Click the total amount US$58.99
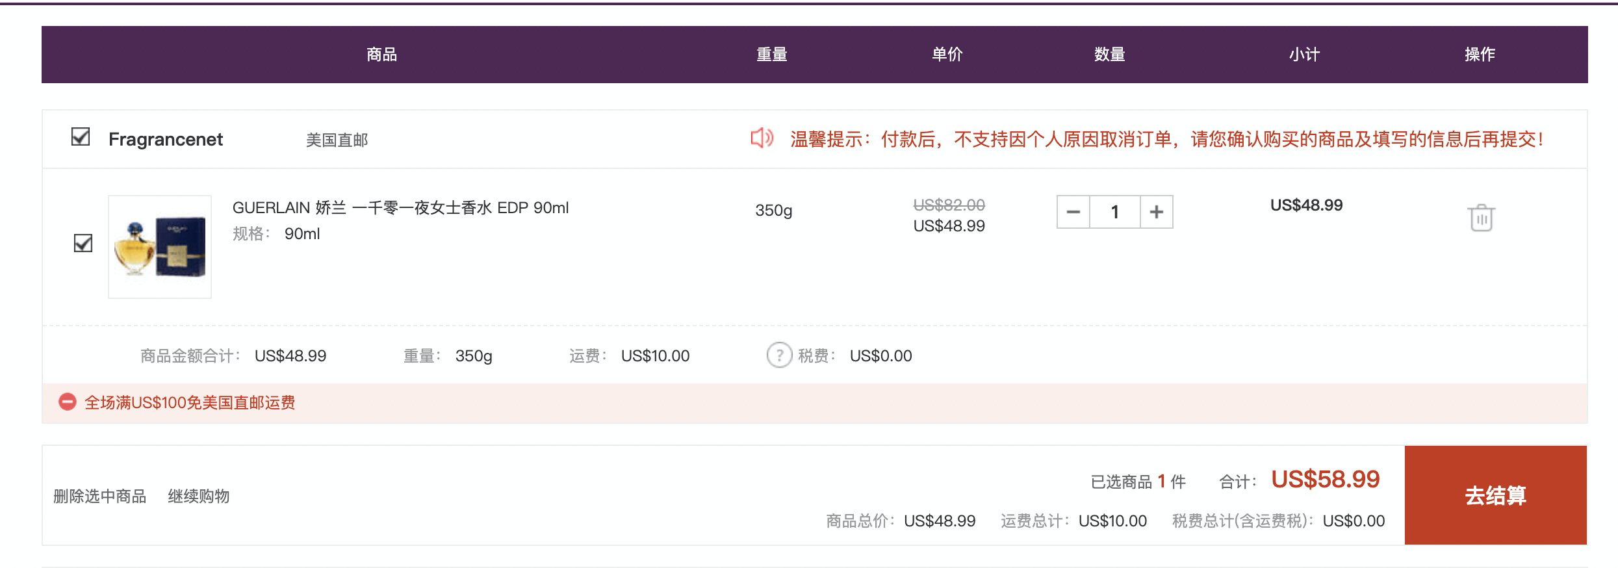Viewport: 1618px width, 568px height. pos(1326,480)
